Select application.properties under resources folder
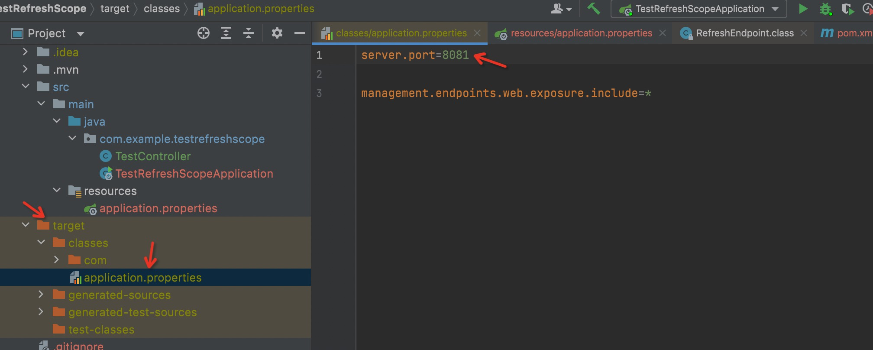873x350 pixels. pyautogui.click(x=158, y=208)
